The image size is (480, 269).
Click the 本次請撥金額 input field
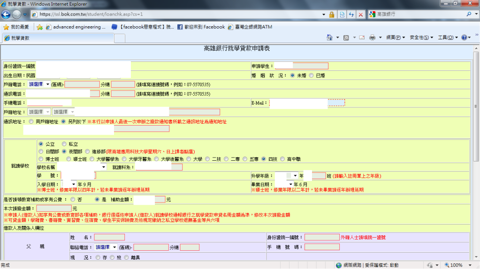tap(54, 209)
